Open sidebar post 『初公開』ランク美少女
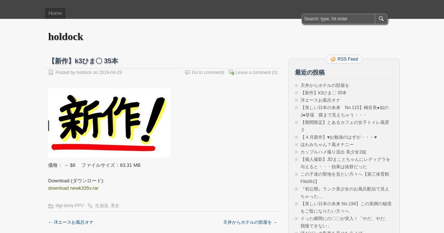The image size is (444, 233). [345, 193]
